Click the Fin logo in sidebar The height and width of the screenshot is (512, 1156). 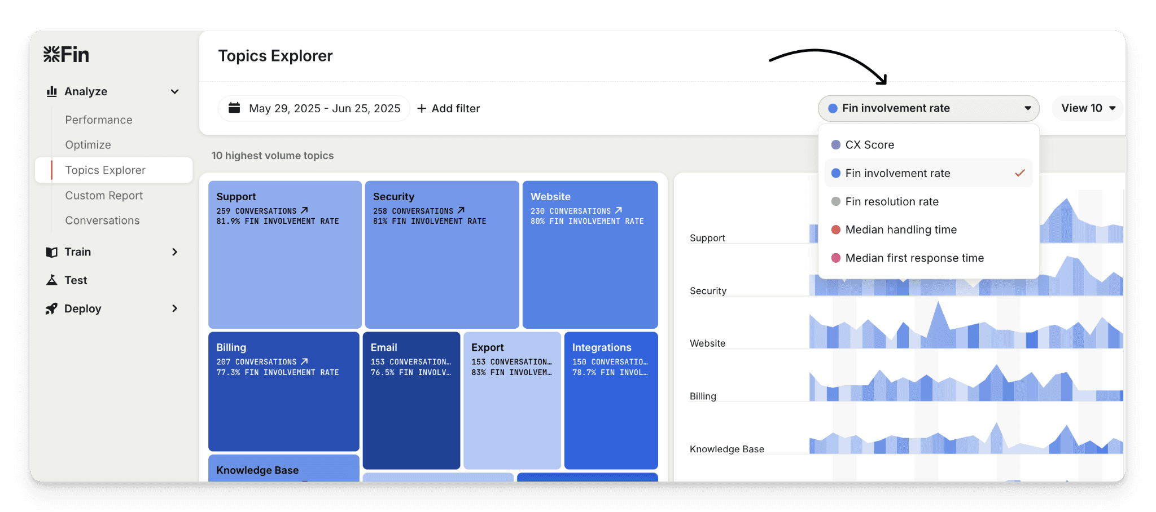[x=66, y=55]
